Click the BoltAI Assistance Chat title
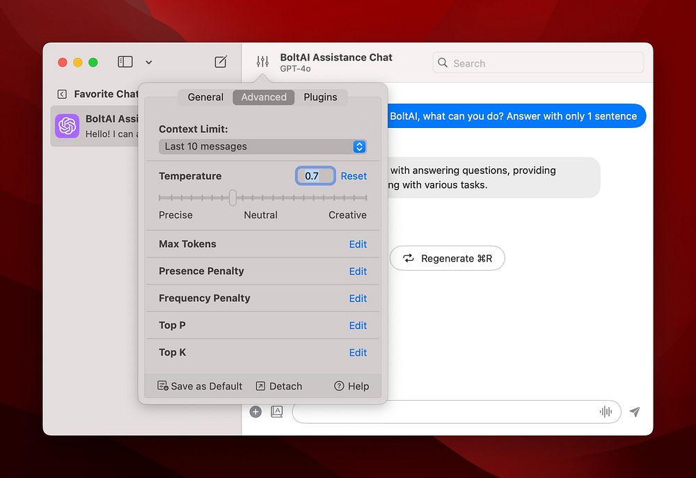This screenshot has height=478, width=696. [336, 57]
